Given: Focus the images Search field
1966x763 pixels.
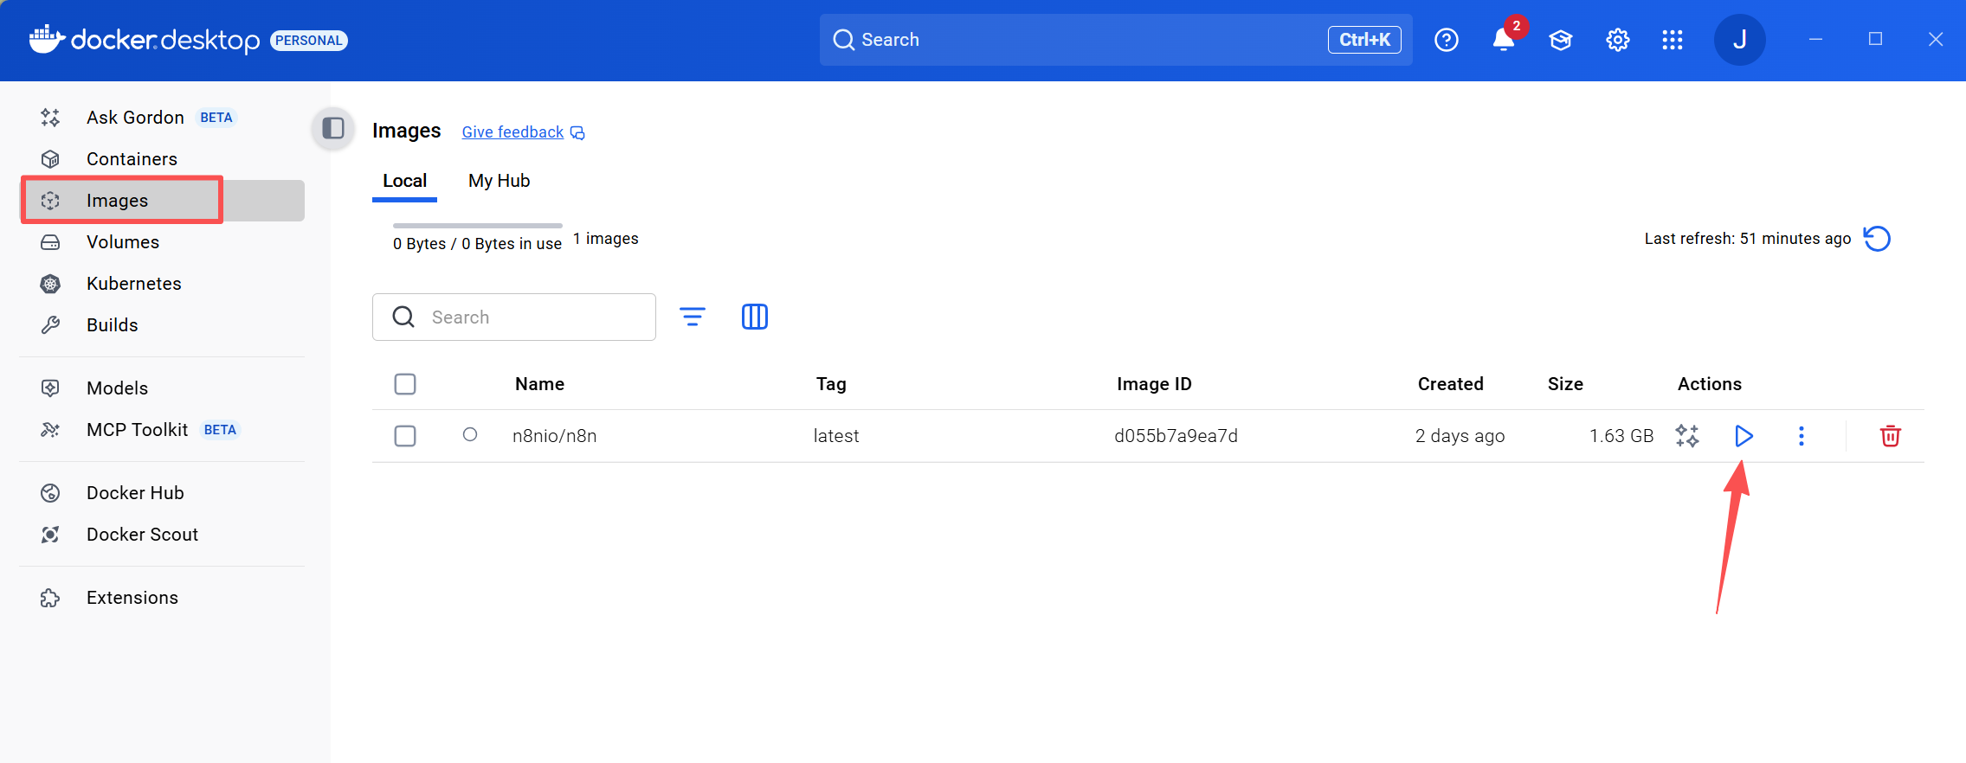Looking at the screenshot, I should coord(514,317).
